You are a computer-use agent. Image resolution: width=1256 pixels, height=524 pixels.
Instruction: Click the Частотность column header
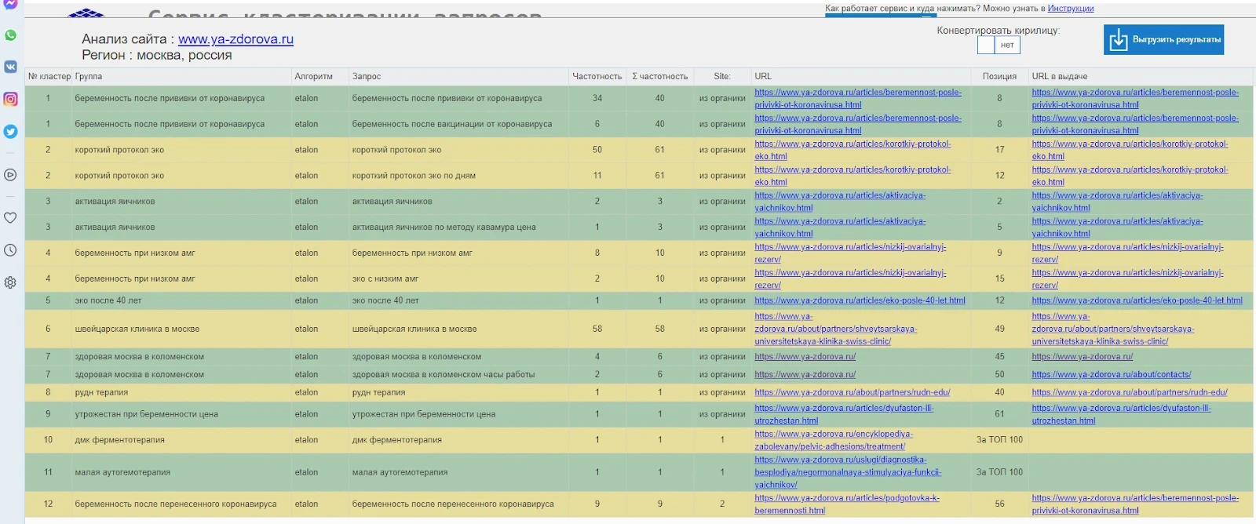click(x=597, y=77)
